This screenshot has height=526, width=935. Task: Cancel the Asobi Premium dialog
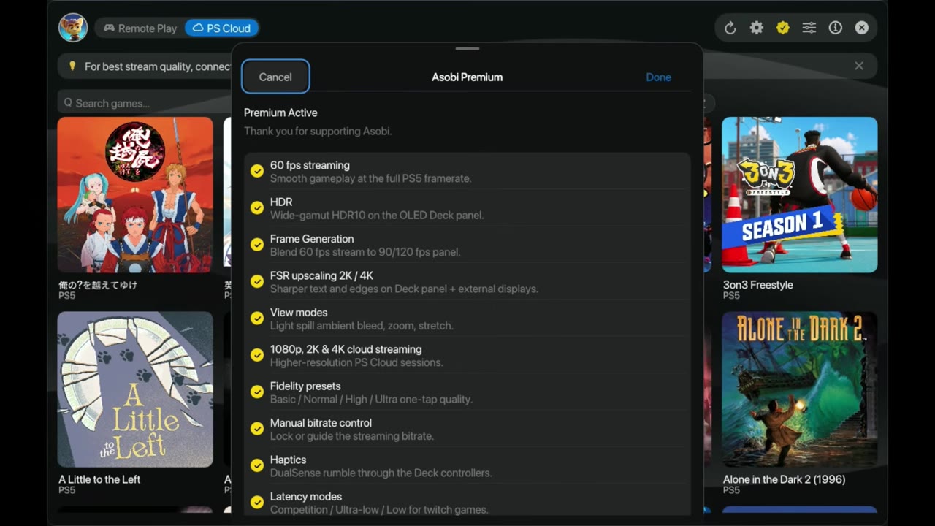click(x=275, y=77)
